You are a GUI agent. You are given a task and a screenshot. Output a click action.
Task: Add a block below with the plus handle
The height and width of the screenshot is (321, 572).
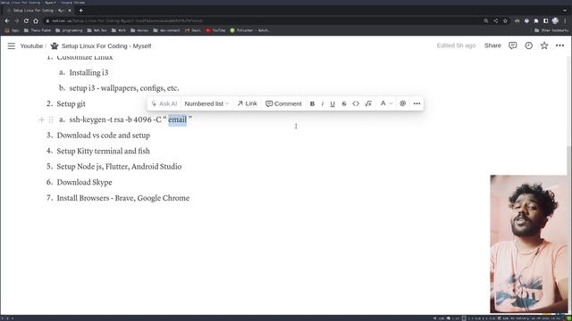click(42, 119)
